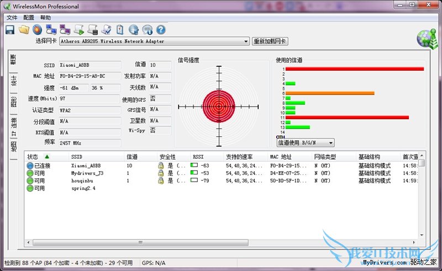
Task: Sort list by 信道 column header
Action: click(140, 157)
